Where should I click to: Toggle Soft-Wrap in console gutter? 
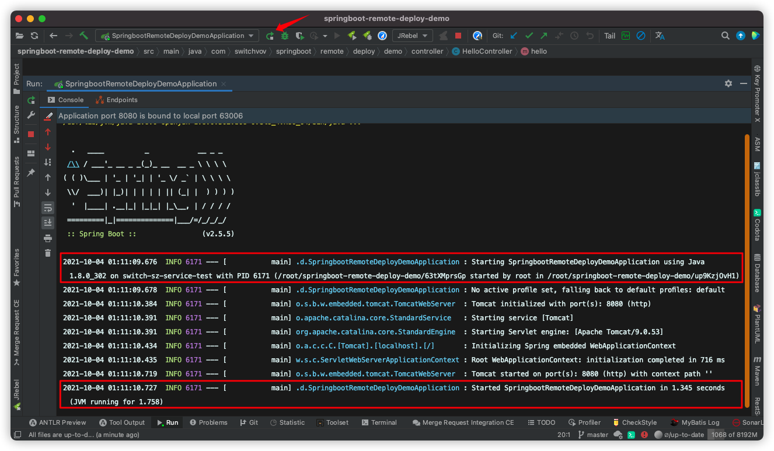click(48, 208)
